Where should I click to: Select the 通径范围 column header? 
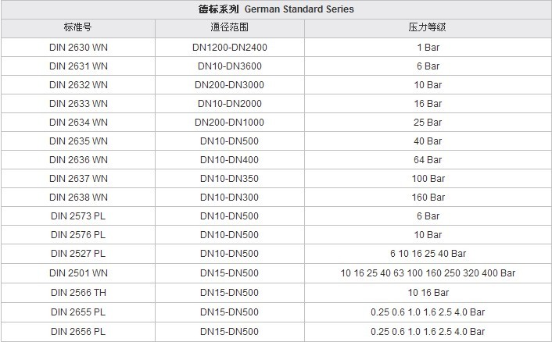pos(229,27)
